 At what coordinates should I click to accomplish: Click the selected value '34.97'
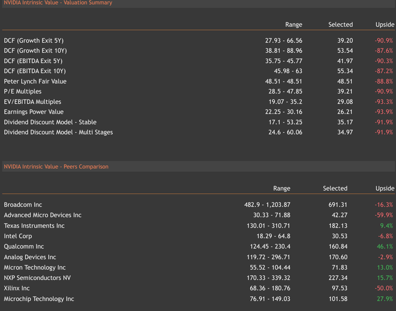point(345,132)
